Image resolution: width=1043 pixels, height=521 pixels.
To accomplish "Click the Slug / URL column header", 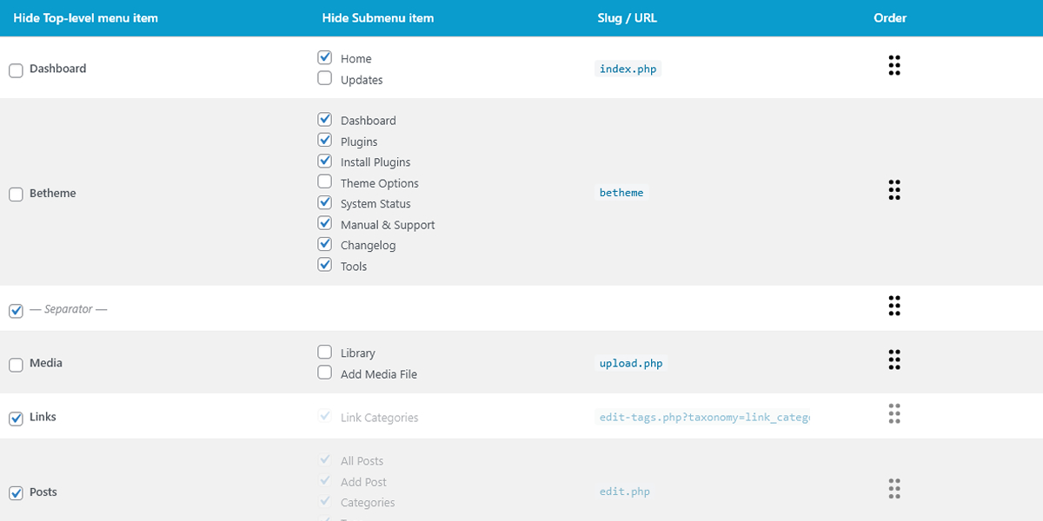I will (x=628, y=18).
